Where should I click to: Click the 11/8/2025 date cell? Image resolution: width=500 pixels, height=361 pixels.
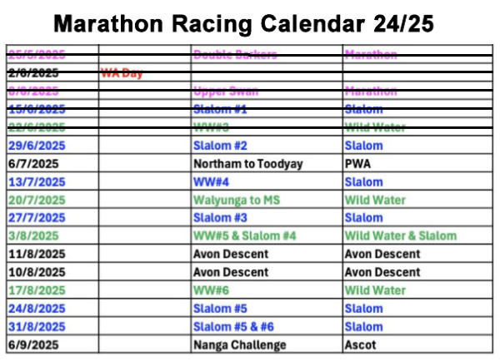pos(37,254)
